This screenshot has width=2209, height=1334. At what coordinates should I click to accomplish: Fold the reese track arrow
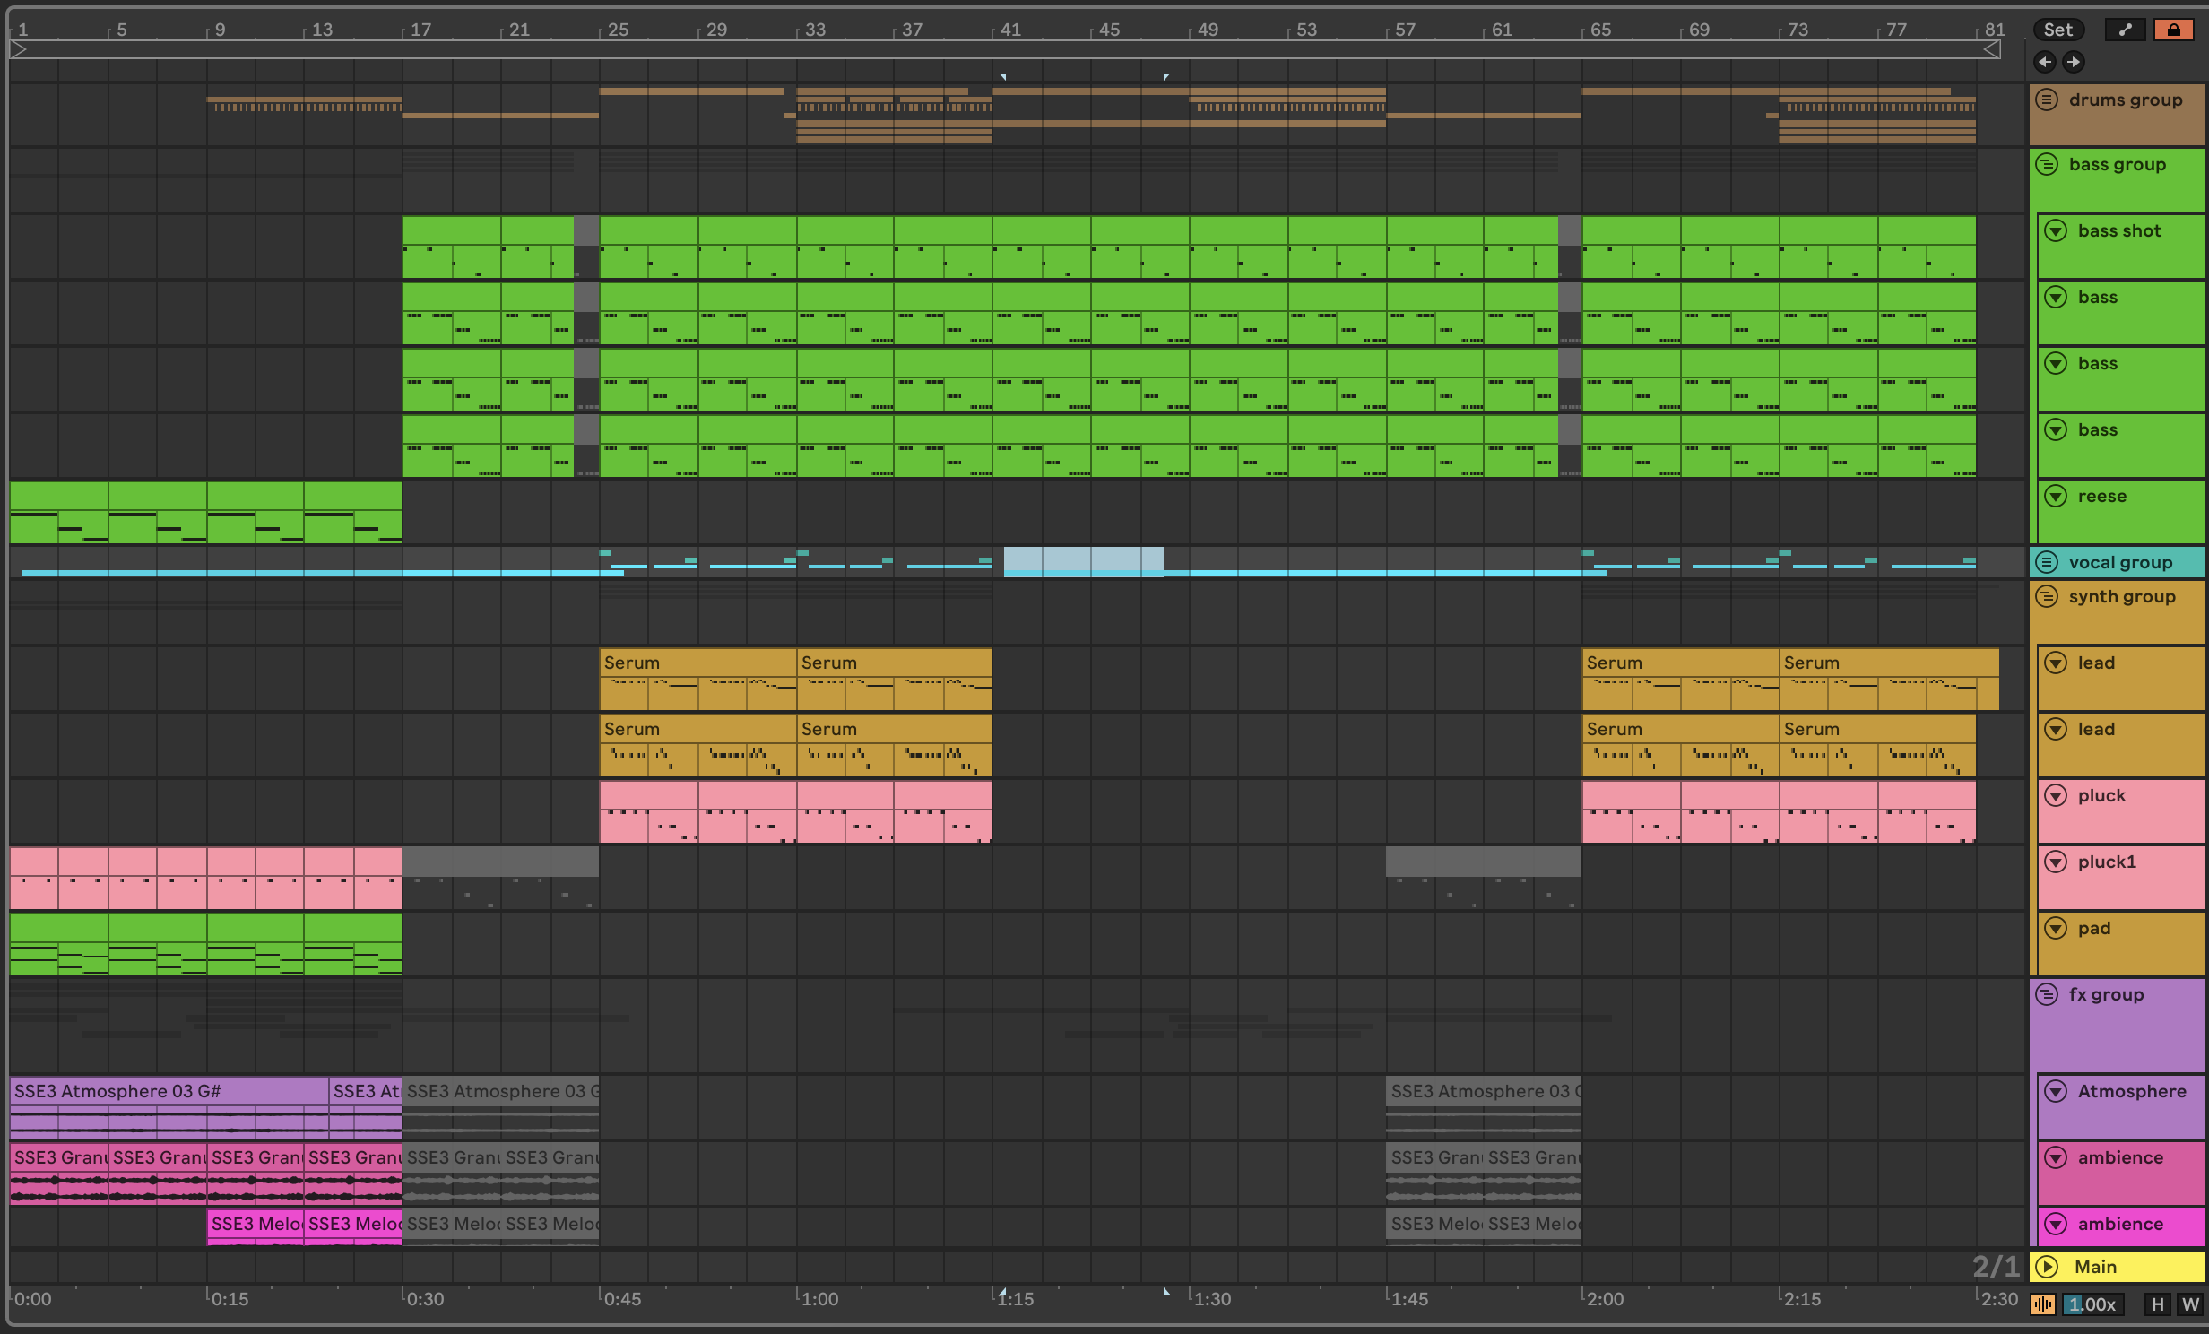(x=2056, y=497)
